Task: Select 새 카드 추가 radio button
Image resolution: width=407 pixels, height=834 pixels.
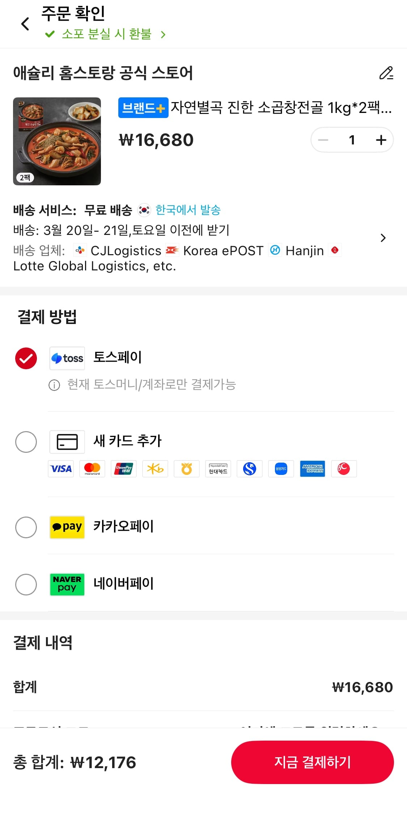Action: pos(26,442)
